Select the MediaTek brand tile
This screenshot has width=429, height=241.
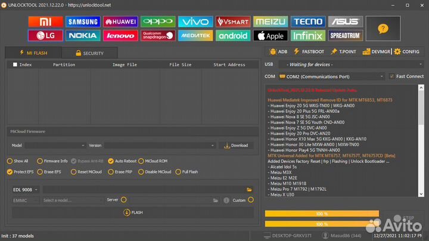pos(195,35)
